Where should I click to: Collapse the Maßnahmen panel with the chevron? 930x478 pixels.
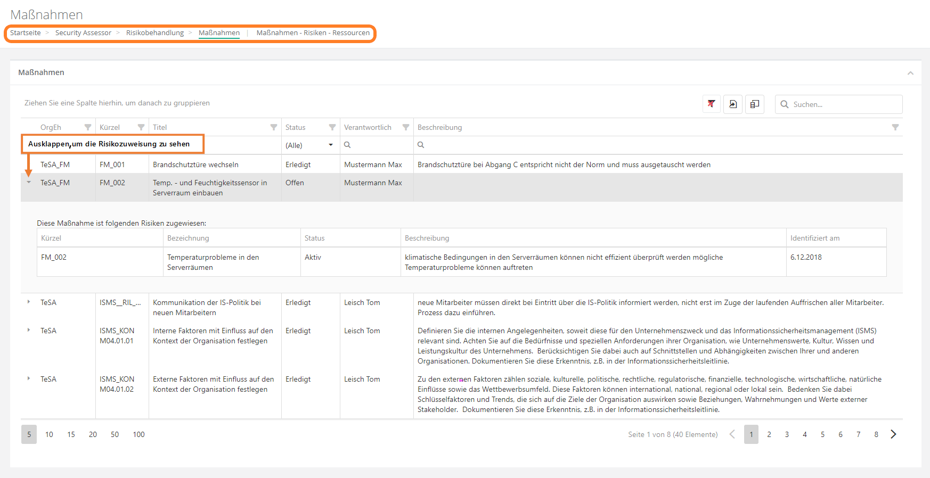(x=910, y=73)
